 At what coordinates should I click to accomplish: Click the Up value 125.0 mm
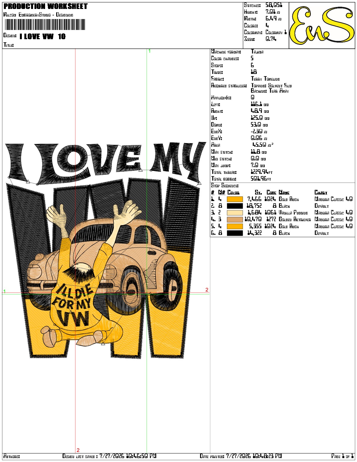[x=260, y=118]
